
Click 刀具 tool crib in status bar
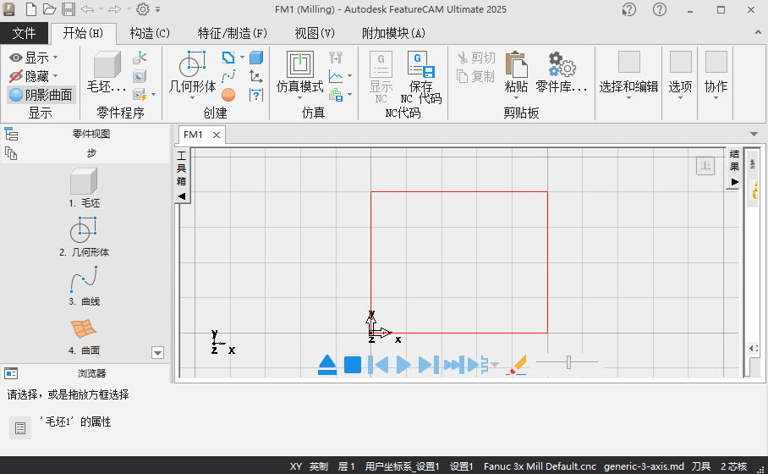[701, 466]
